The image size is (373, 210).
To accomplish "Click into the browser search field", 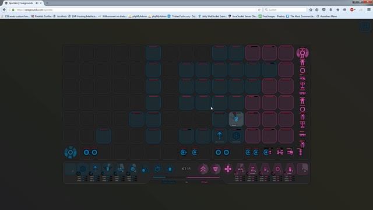I will tap(285, 10).
